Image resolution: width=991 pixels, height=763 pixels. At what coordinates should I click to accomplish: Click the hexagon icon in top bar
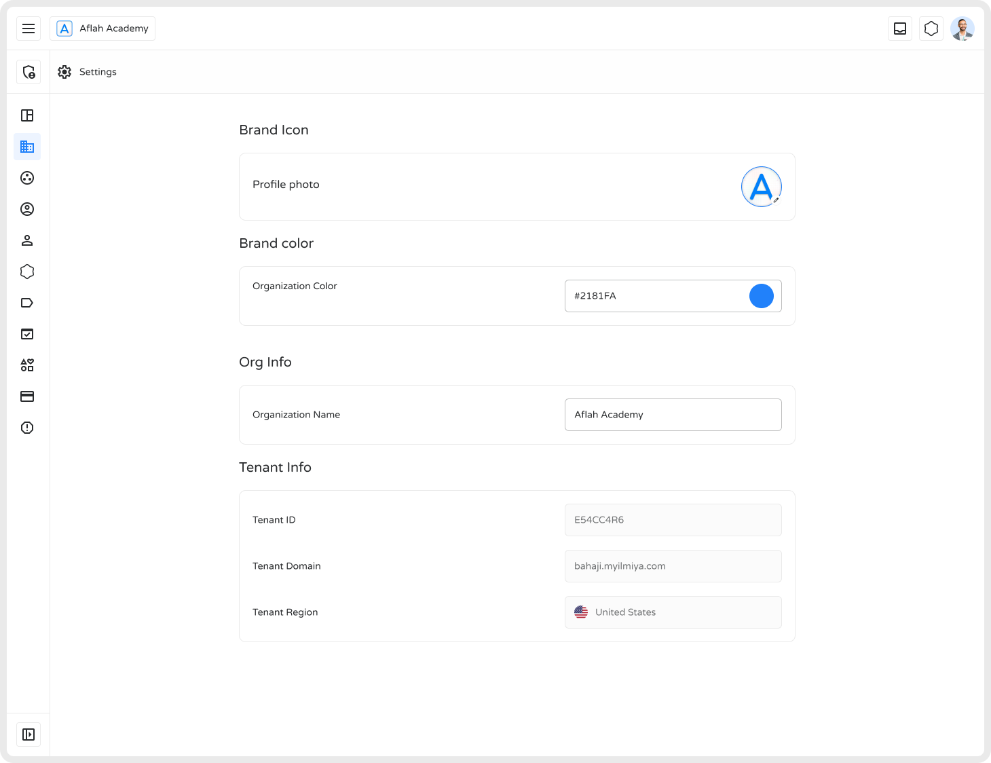coord(931,29)
